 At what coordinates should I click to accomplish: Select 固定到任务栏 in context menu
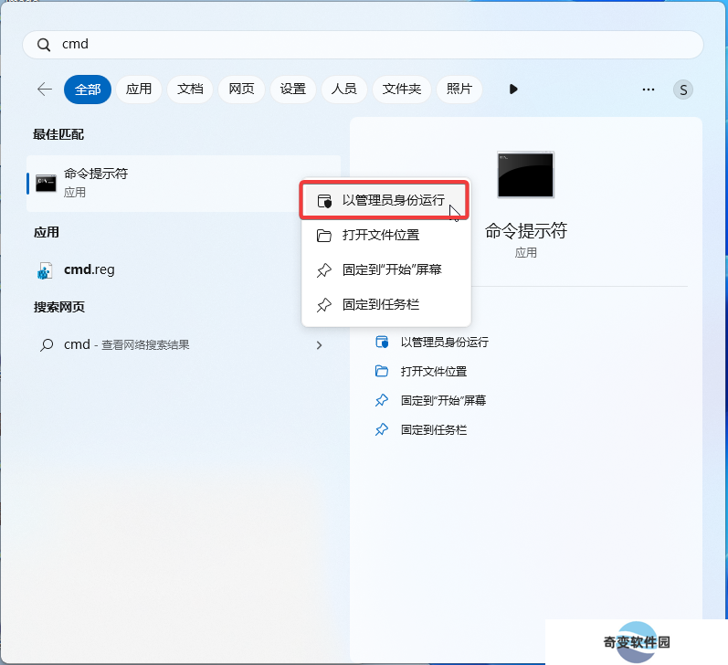(x=385, y=304)
